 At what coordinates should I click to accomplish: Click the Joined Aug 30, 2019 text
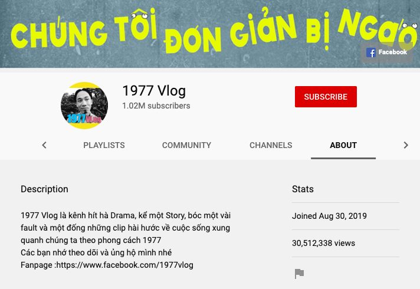point(329,216)
